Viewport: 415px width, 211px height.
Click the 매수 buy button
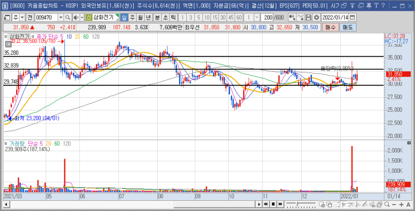[330, 27]
